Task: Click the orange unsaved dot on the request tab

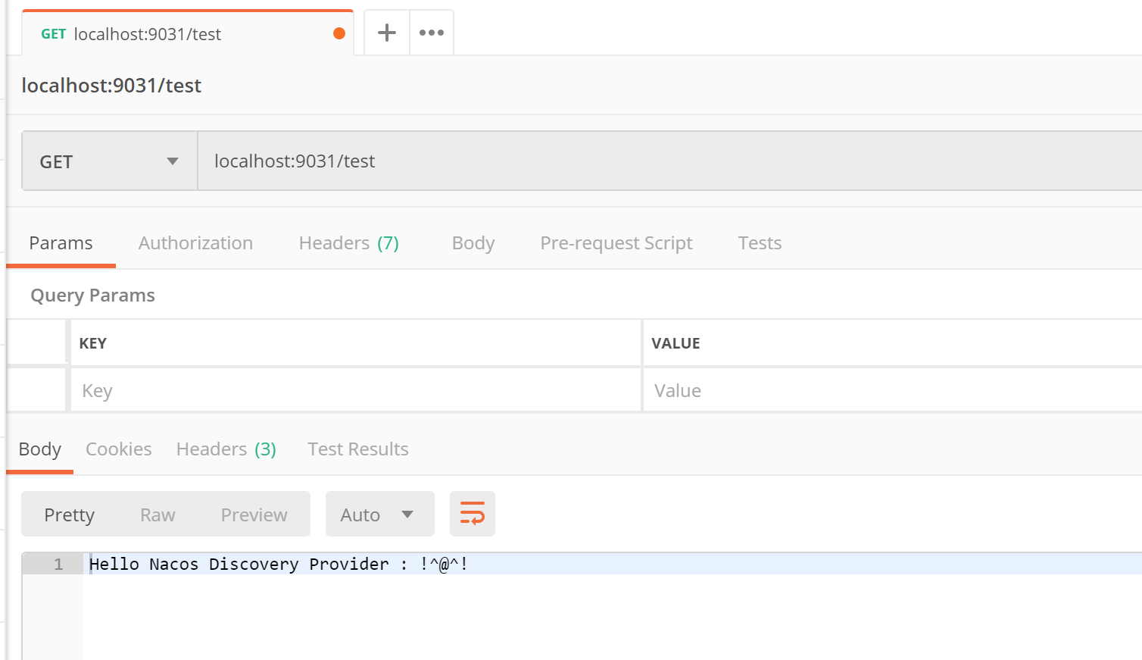Action: [x=339, y=33]
